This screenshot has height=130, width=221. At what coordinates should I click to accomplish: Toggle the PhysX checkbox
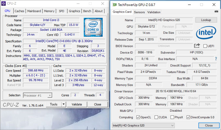[x=172, y=117]
